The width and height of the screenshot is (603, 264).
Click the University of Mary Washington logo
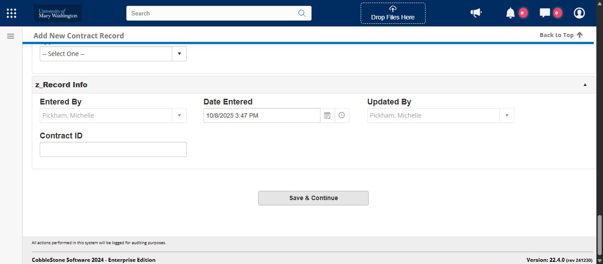pos(58,13)
